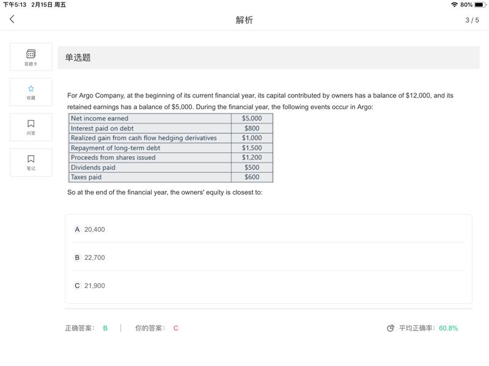Click the $500 value cell
Viewport: 489px width, 366px height.
[252, 167]
